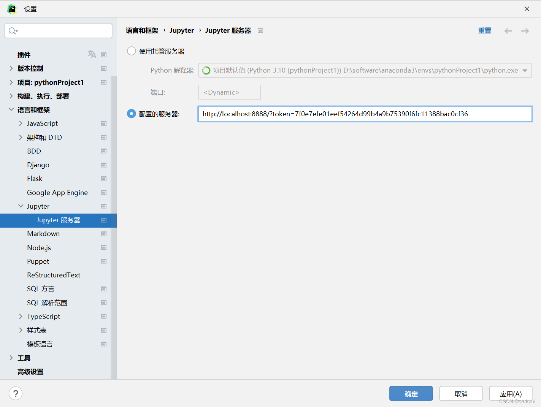Collapse the Jupyter tree node
This screenshot has width=541, height=407.
click(x=21, y=206)
